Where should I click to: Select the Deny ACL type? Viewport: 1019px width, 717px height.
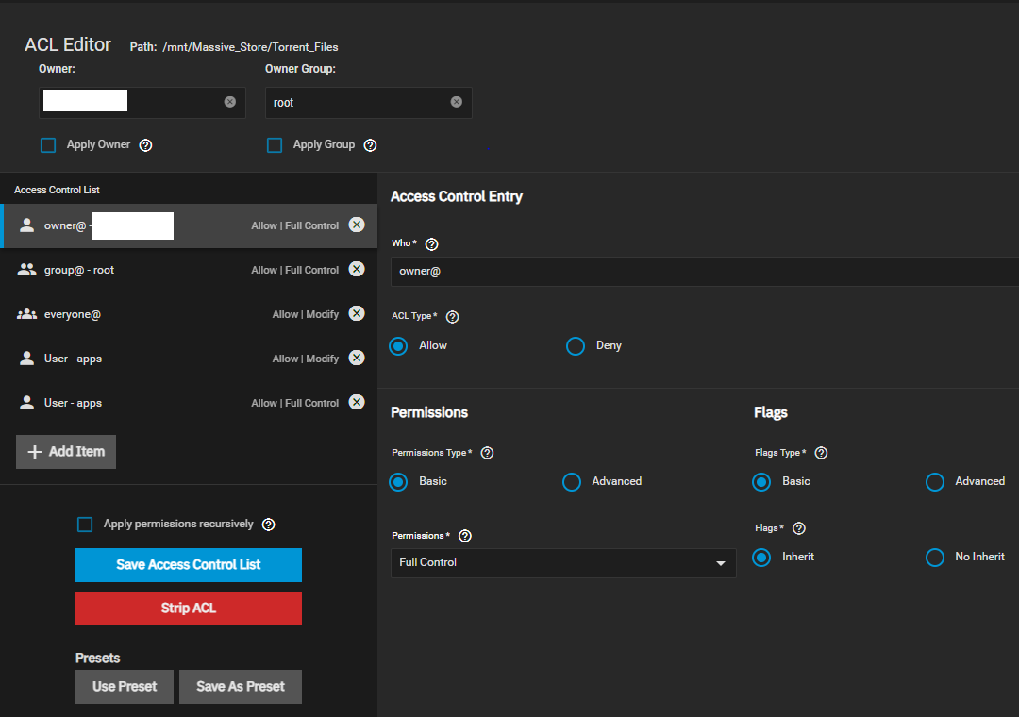(x=576, y=346)
